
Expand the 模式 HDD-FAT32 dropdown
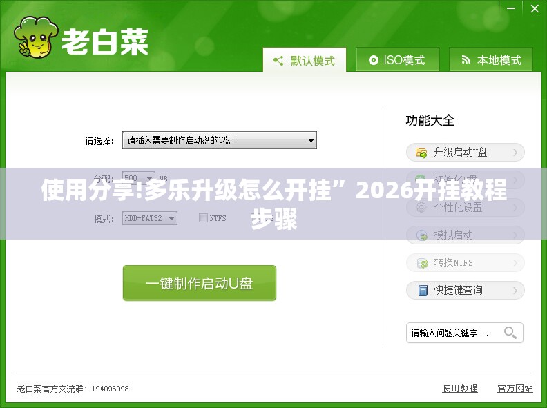point(150,218)
